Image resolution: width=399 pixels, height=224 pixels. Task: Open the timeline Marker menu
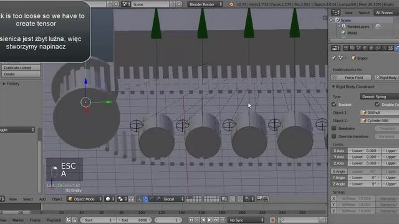click(18, 220)
